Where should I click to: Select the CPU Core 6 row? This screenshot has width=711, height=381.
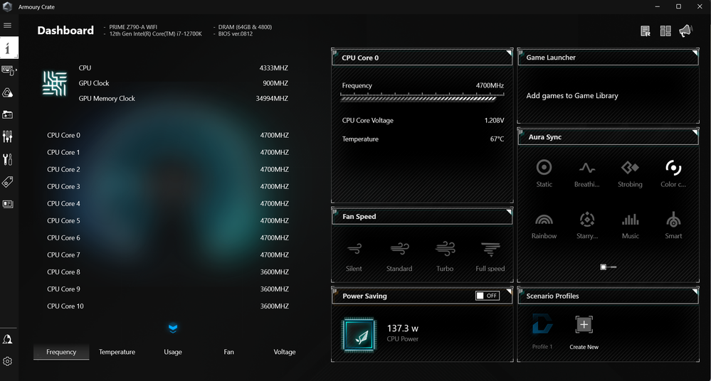click(x=168, y=238)
